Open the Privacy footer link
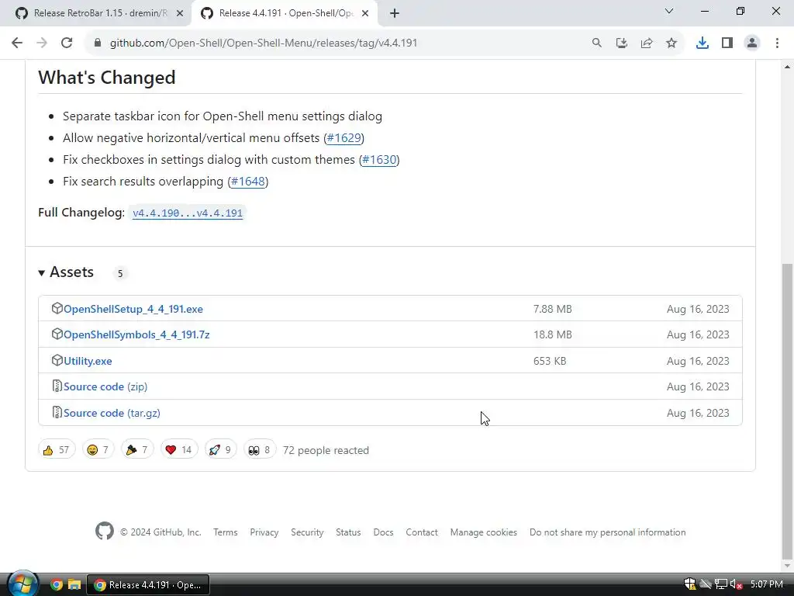This screenshot has height=596, width=794. click(x=264, y=532)
